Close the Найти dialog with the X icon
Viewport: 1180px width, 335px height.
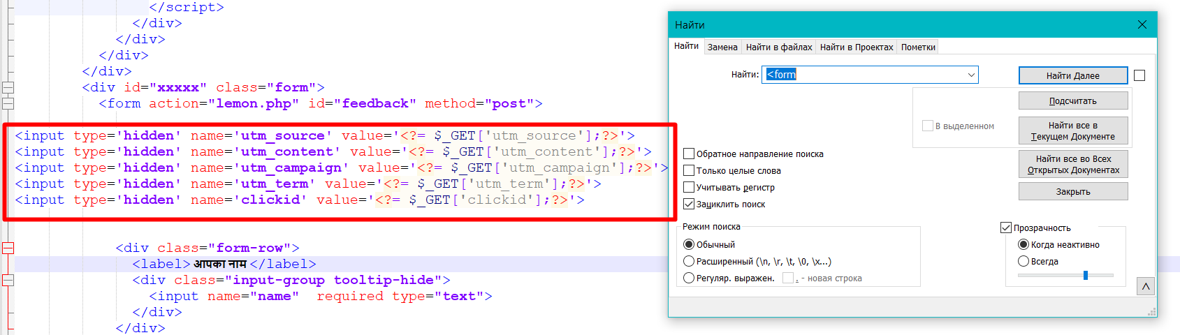click(1142, 24)
